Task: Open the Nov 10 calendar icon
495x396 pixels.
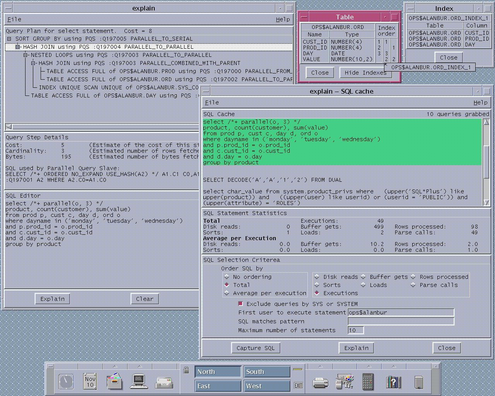Action: point(90,381)
